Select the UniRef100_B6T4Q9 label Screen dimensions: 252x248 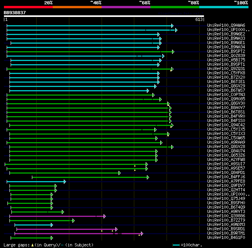coord(226,207)
